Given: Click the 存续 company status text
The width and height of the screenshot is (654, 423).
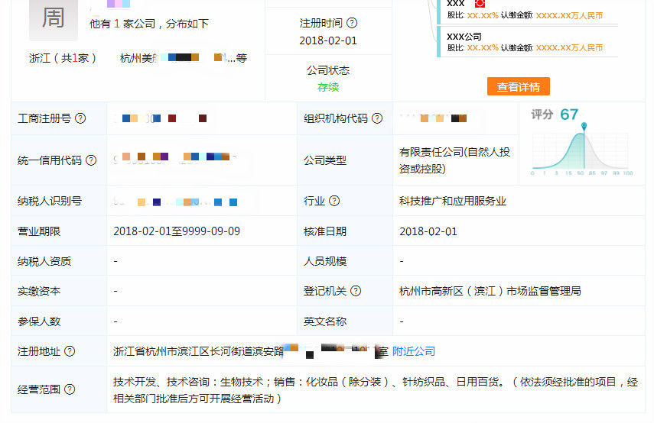Looking at the screenshot, I should pos(328,87).
